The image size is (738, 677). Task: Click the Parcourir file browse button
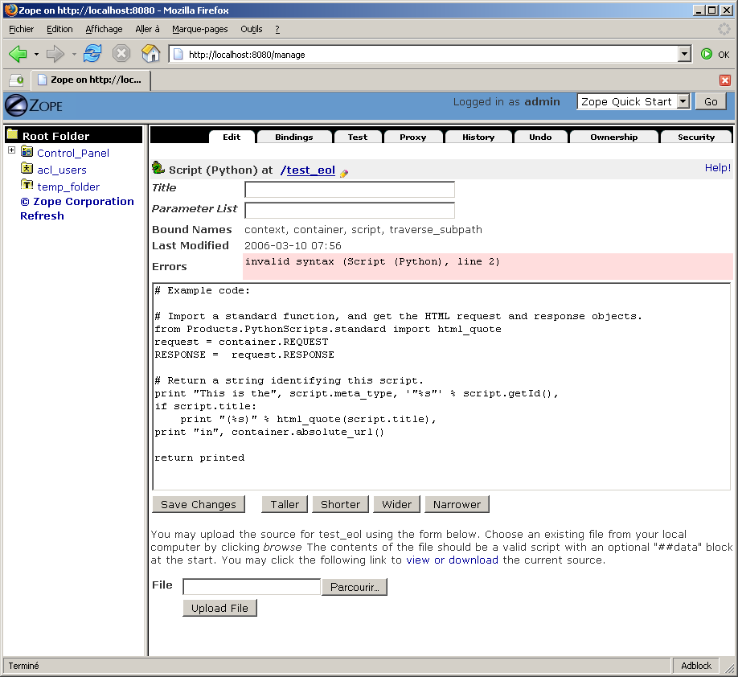(355, 587)
